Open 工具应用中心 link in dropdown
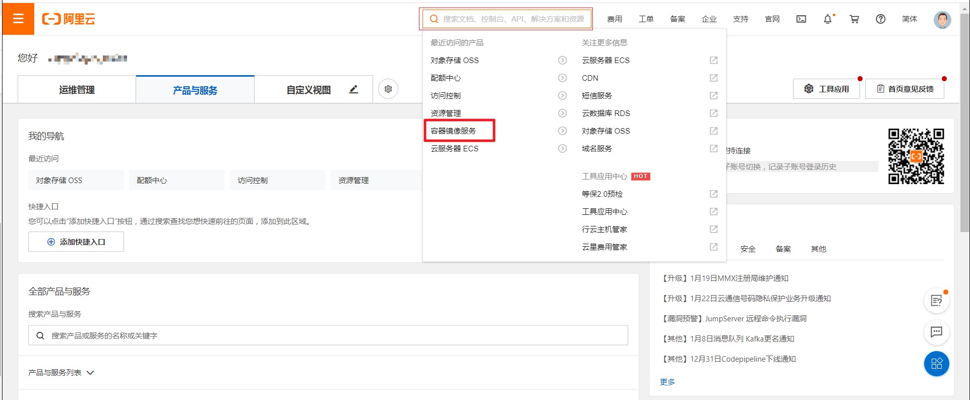This screenshot has width=970, height=400. coord(604,212)
